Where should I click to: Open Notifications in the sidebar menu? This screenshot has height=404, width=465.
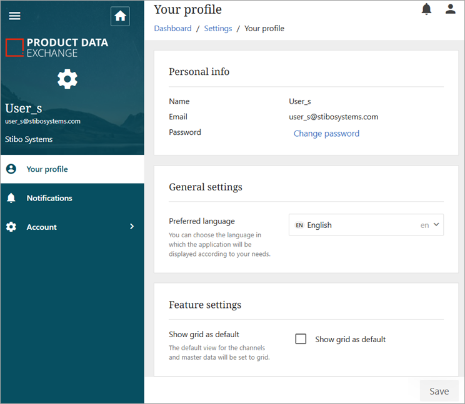click(x=49, y=198)
